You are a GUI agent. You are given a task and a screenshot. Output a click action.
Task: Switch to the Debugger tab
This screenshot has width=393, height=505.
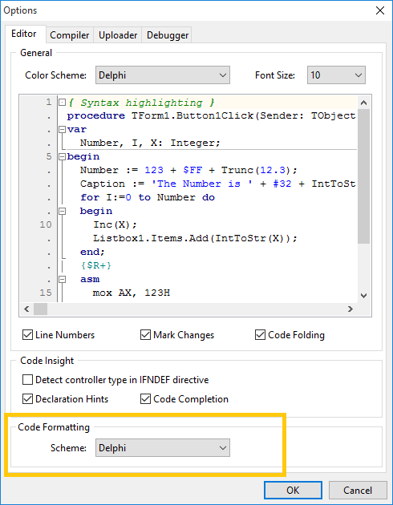pyautogui.click(x=168, y=35)
